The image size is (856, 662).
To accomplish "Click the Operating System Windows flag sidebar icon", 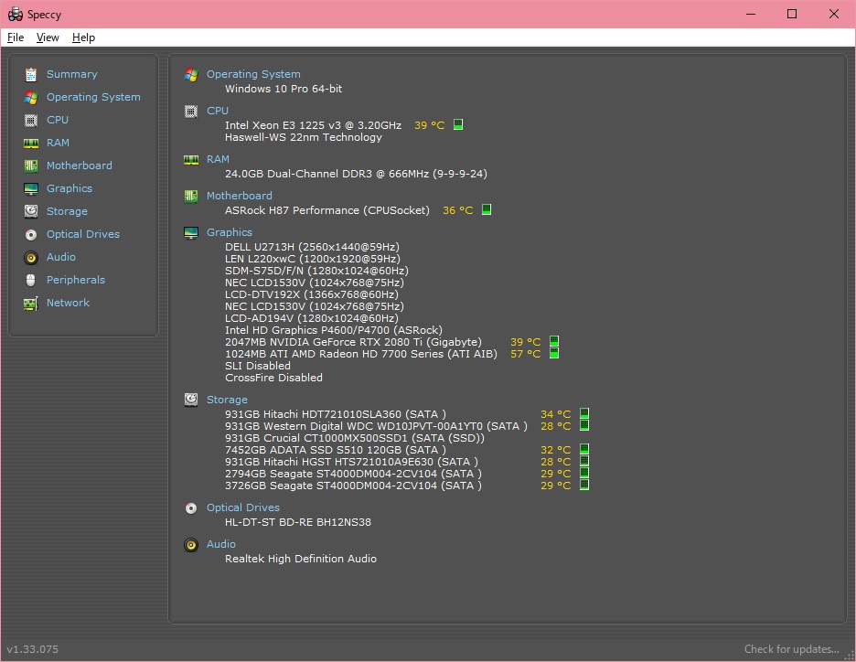I will [31, 97].
